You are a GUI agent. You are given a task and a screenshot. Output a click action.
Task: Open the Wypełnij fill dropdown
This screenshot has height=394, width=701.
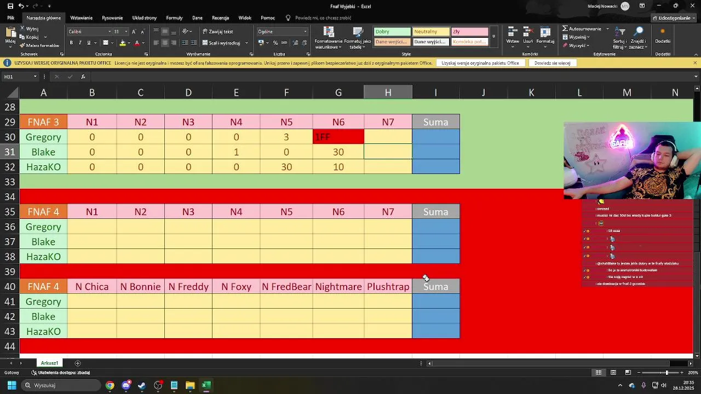pyautogui.click(x=576, y=37)
